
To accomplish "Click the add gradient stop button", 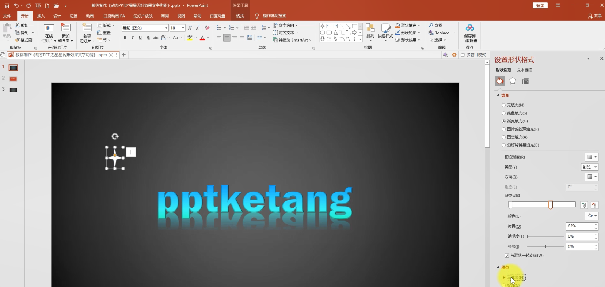I will coord(584,205).
